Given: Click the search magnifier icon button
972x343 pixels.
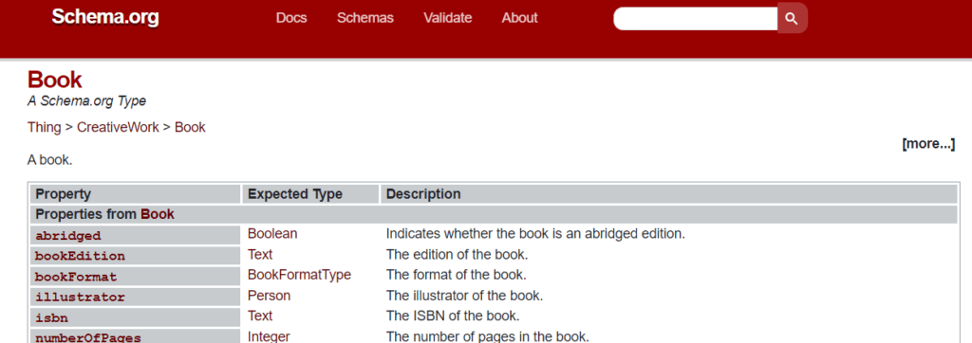Looking at the screenshot, I should pos(793,18).
